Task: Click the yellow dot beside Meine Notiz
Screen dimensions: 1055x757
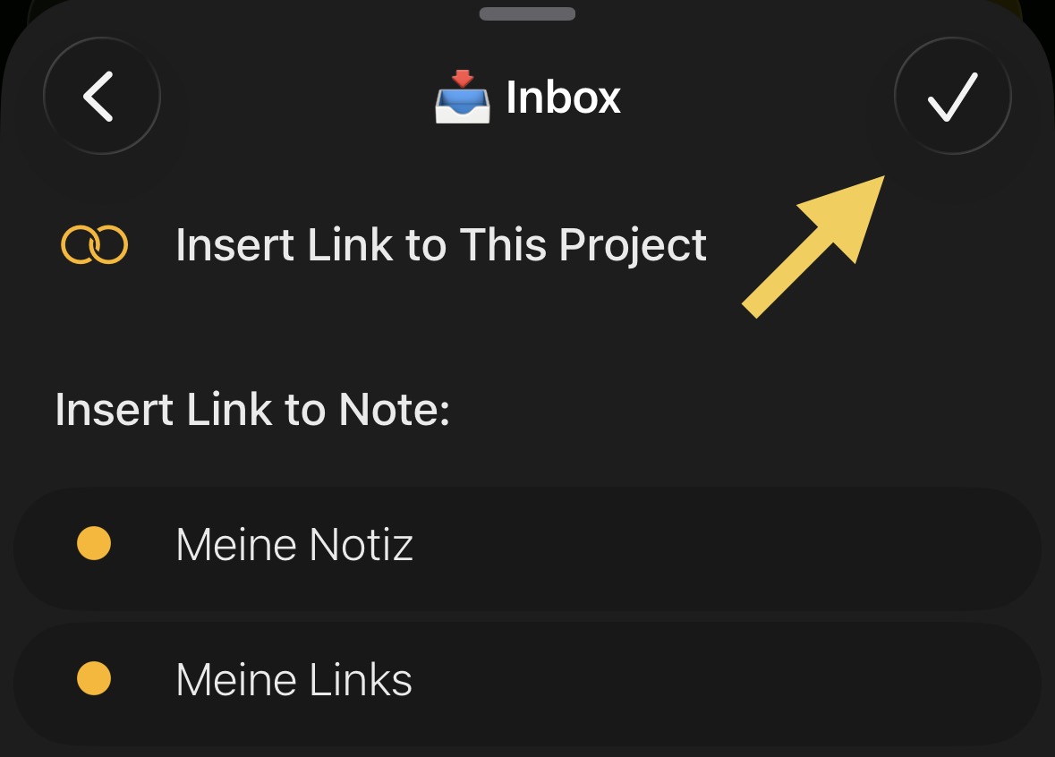Action: (x=94, y=543)
